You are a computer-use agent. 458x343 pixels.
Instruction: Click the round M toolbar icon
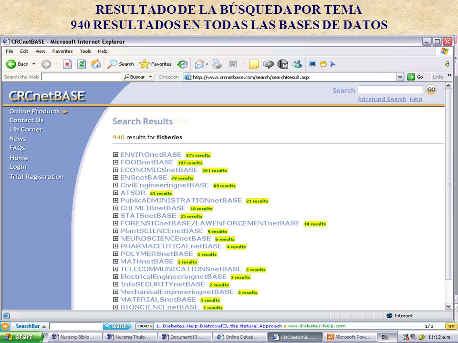point(282,64)
